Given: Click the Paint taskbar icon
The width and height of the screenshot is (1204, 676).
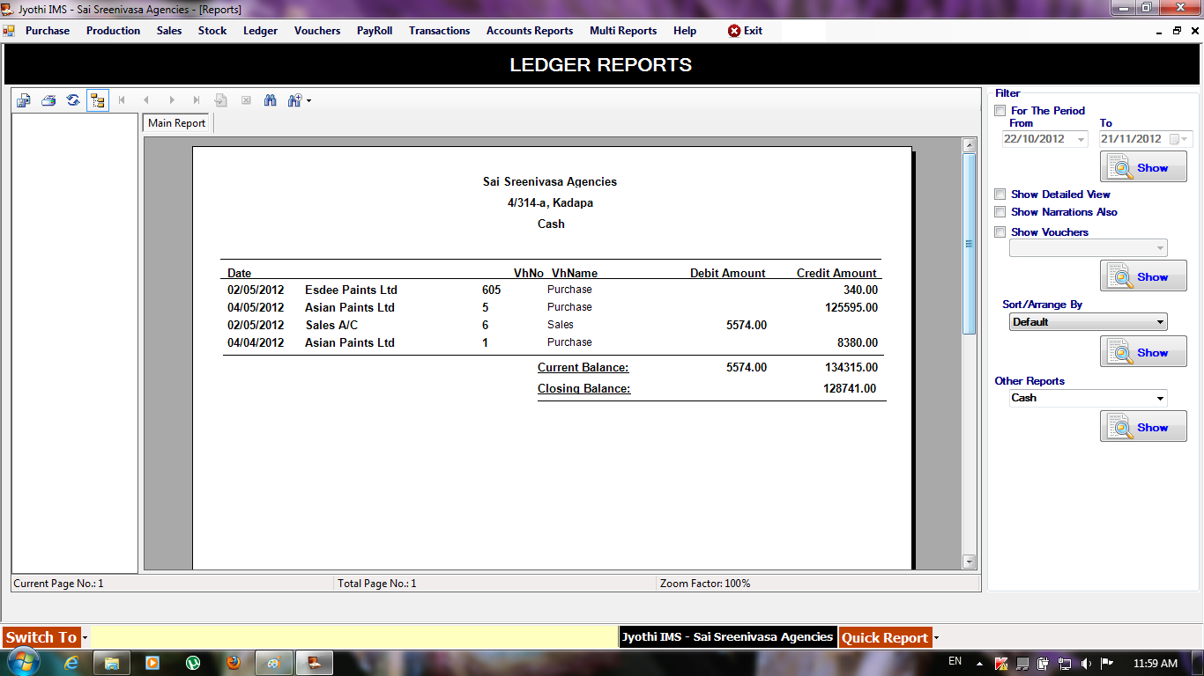Looking at the screenshot, I should 274,663.
